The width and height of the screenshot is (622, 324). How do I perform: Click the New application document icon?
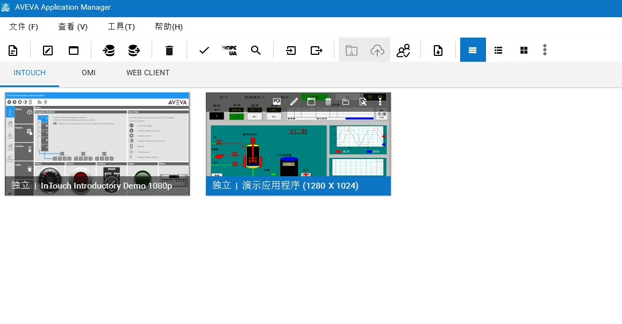13,51
